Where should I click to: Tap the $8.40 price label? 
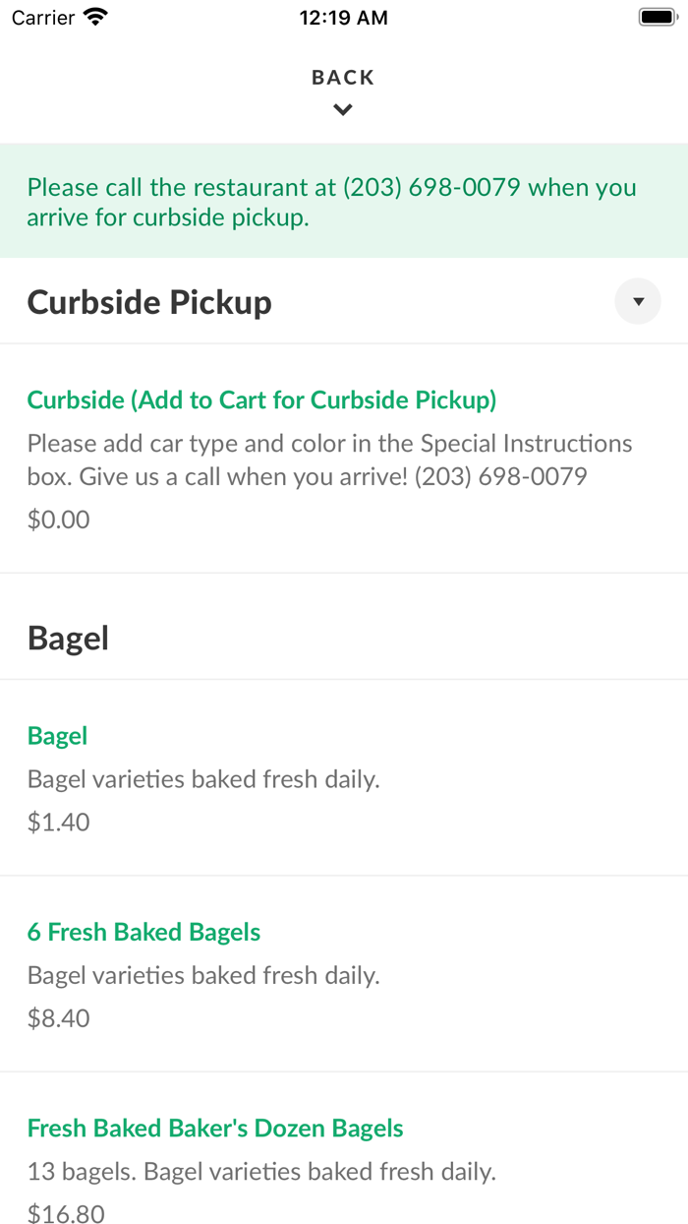click(x=59, y=1017)
